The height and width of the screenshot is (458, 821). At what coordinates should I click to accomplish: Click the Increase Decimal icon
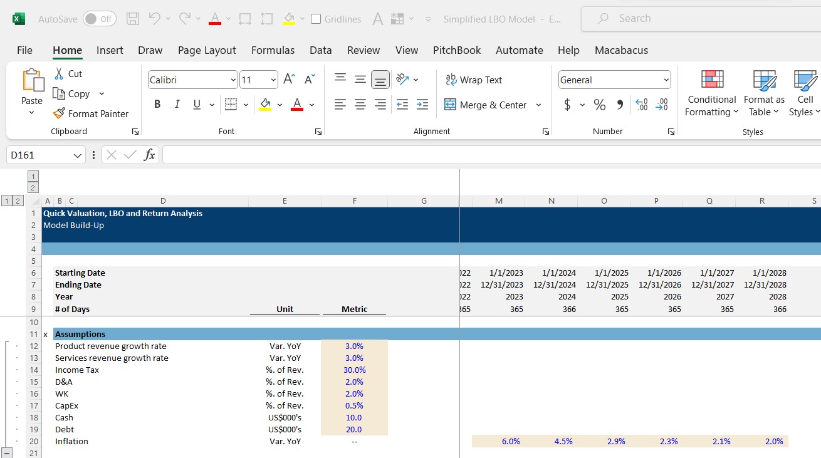click(x=641, y=105)
